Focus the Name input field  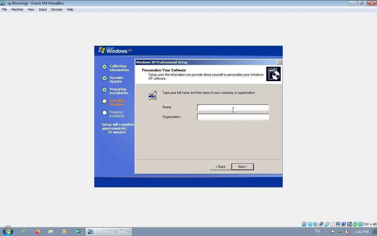pyautogui.click(x=233, y=107)
